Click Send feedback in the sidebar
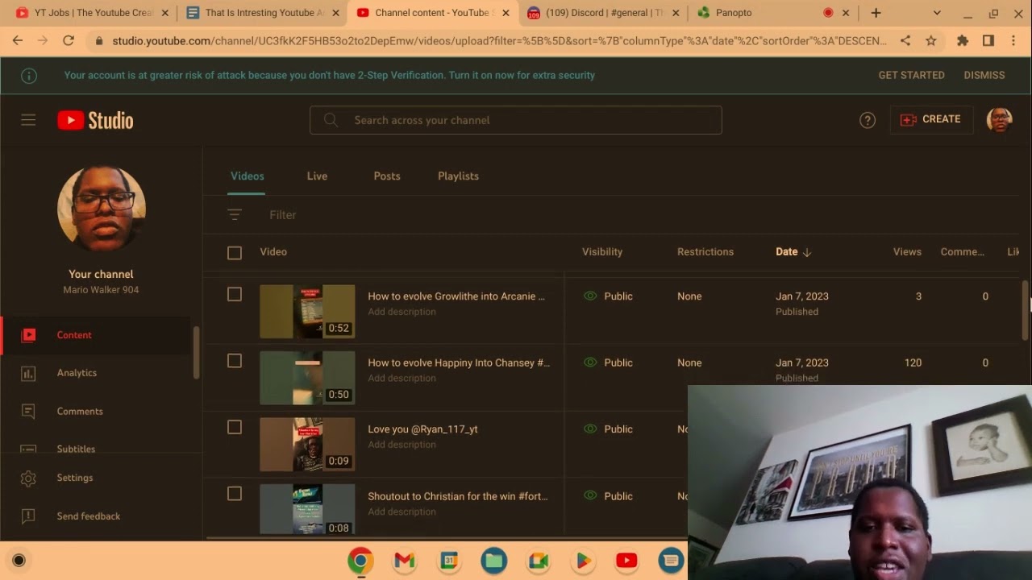Viewport: 1032px width, 580px height. [89, 516]
